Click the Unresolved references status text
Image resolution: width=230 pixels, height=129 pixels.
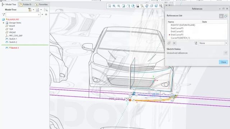pyautogui.click(x=177, y=53)
